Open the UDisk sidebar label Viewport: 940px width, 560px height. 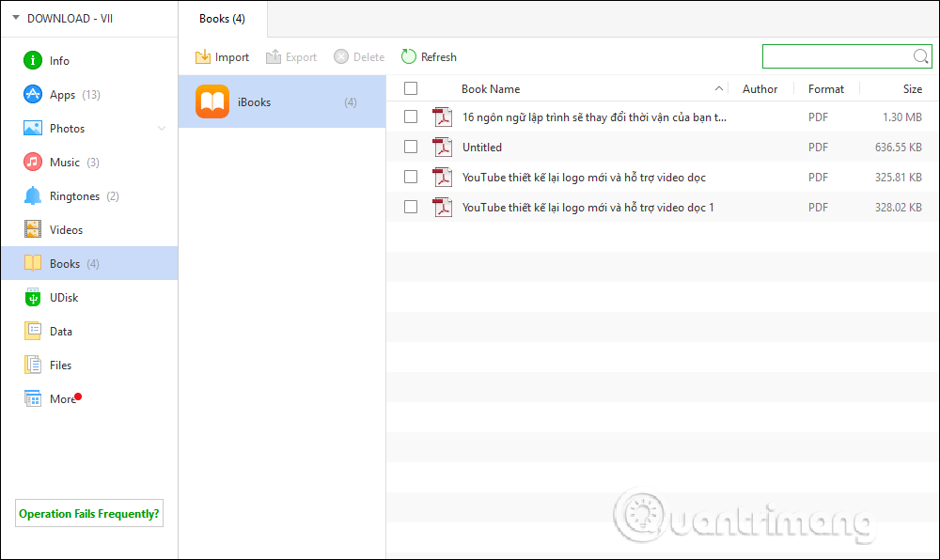(64, 298)
